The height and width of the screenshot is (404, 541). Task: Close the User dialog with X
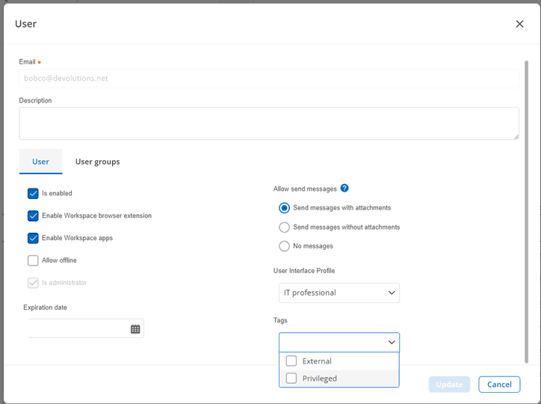519,24
